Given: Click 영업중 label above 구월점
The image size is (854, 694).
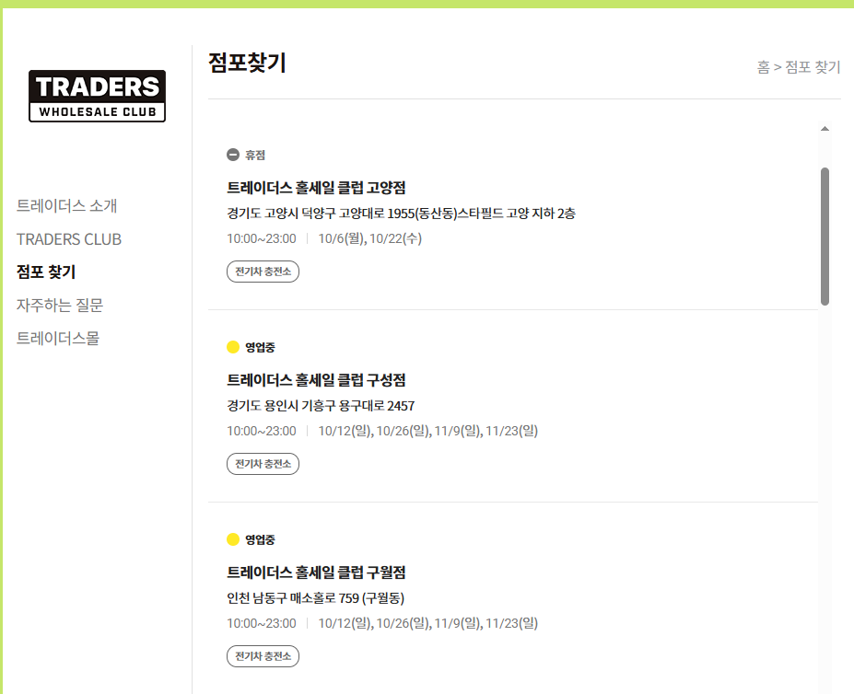Looking at the screenshot, I should (x=260, y=539).
